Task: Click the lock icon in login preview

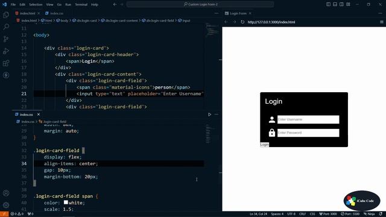Action: tap(272, 133)
